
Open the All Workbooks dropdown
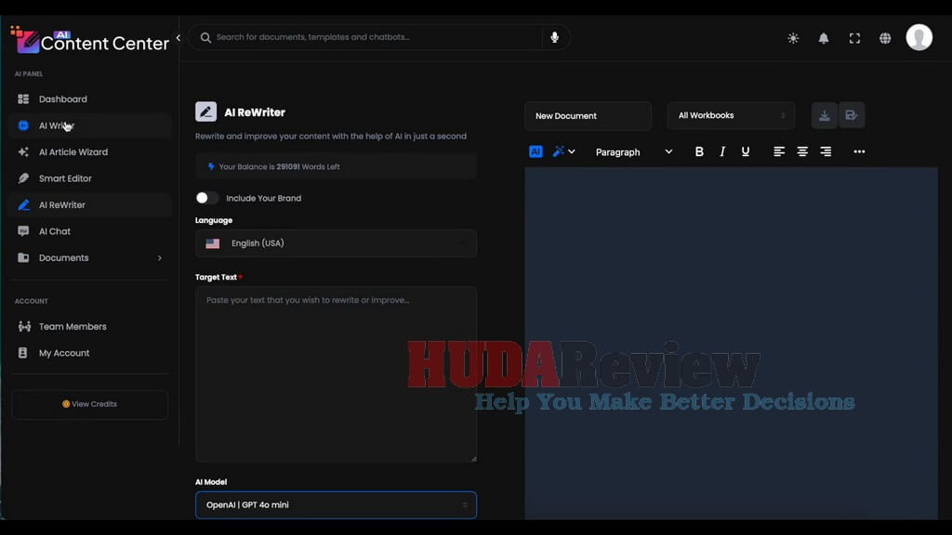[x=731, y=115]
